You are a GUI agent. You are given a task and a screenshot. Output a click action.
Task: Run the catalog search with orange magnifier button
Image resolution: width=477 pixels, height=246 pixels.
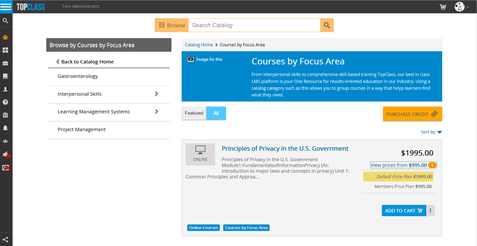327,25
